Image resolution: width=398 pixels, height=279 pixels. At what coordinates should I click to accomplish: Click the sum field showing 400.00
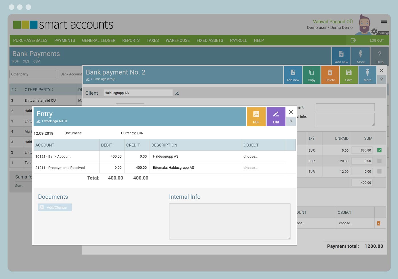coord(362,183)
